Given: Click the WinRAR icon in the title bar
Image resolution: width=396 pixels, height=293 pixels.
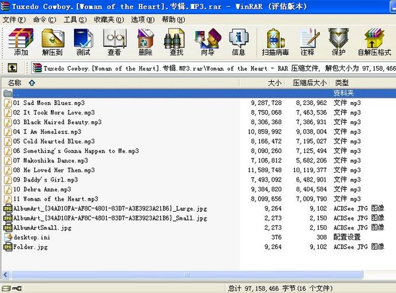Looking at the screenshot, I should pos(5,7).
